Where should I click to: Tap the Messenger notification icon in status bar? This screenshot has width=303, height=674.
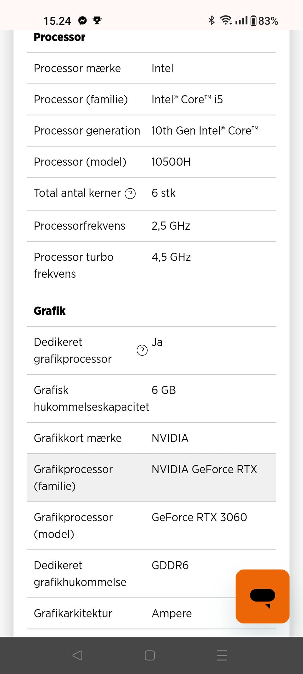(x=83, y=21)
